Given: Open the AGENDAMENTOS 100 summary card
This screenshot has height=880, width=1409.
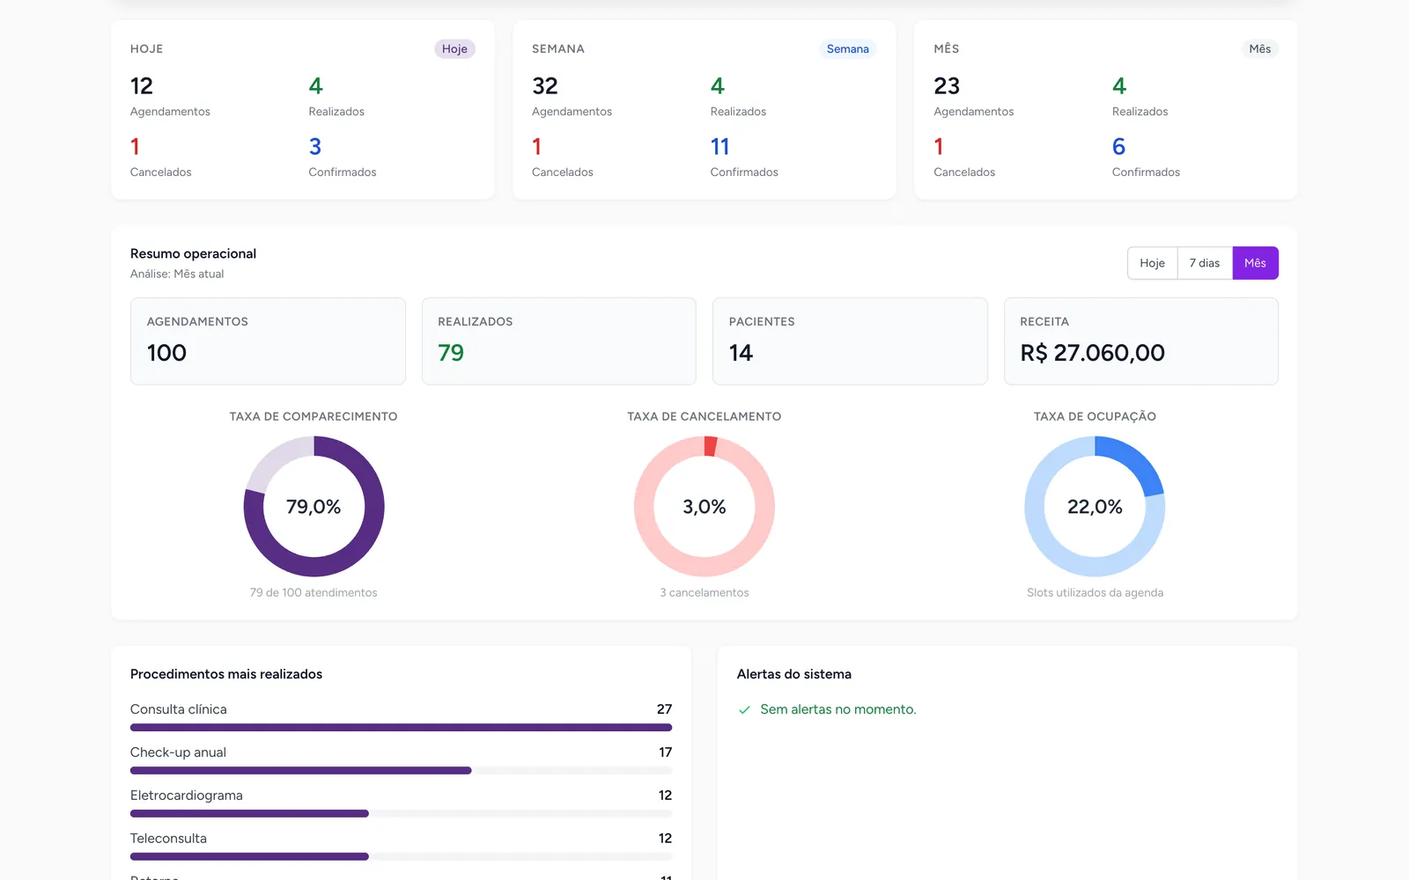Looking at the screenshot, I should pos(268,341).
